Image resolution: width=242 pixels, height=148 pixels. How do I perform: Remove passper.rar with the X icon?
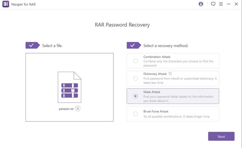tap(78, 108)
